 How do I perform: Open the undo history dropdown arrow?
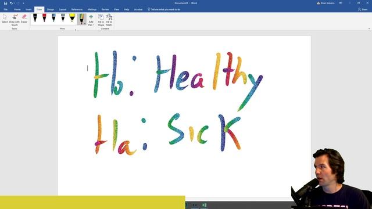pyautogui.click(x=14, y=3)
